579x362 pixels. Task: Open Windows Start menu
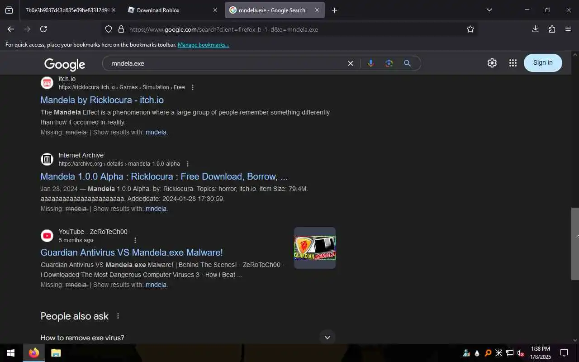(11, 353)
